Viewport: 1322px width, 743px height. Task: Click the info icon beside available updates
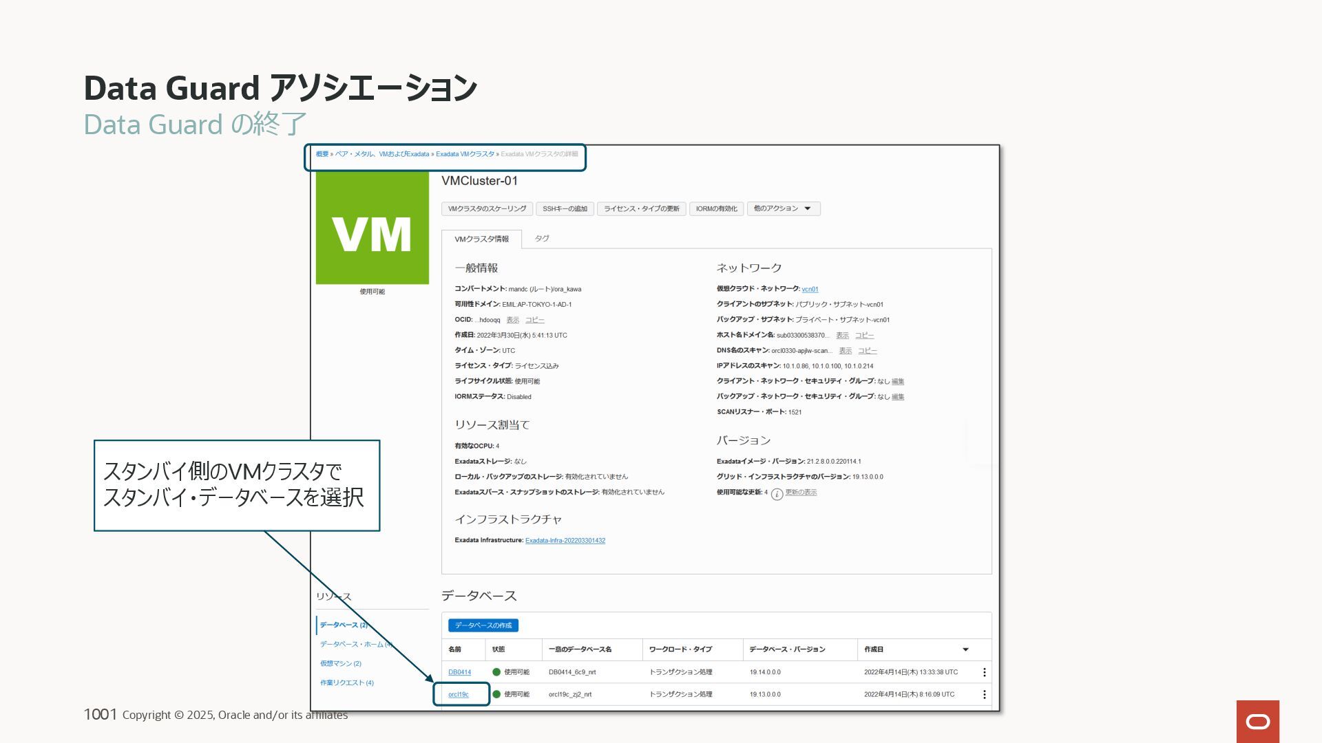click(777, 494)
